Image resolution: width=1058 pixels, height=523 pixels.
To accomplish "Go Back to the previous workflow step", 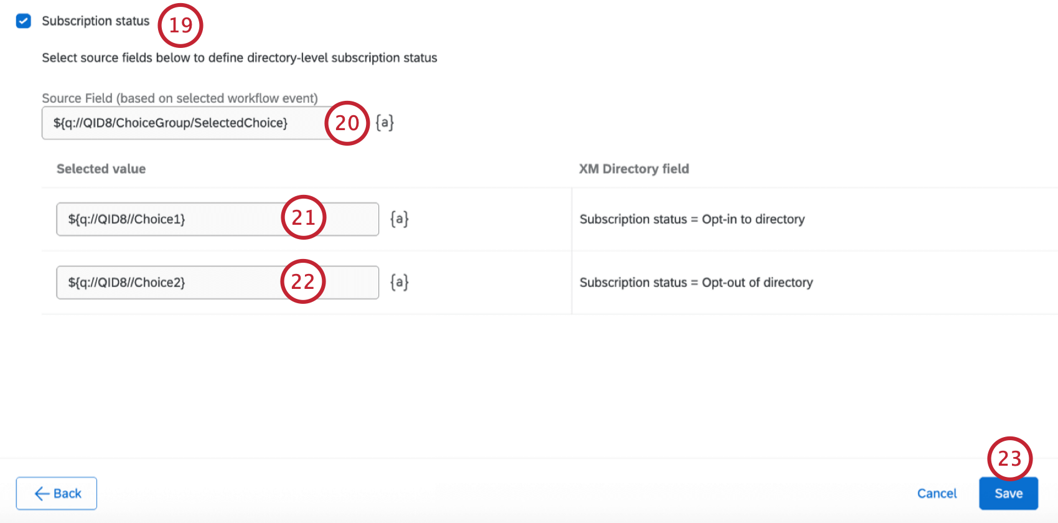I will (x=56, y=493).
